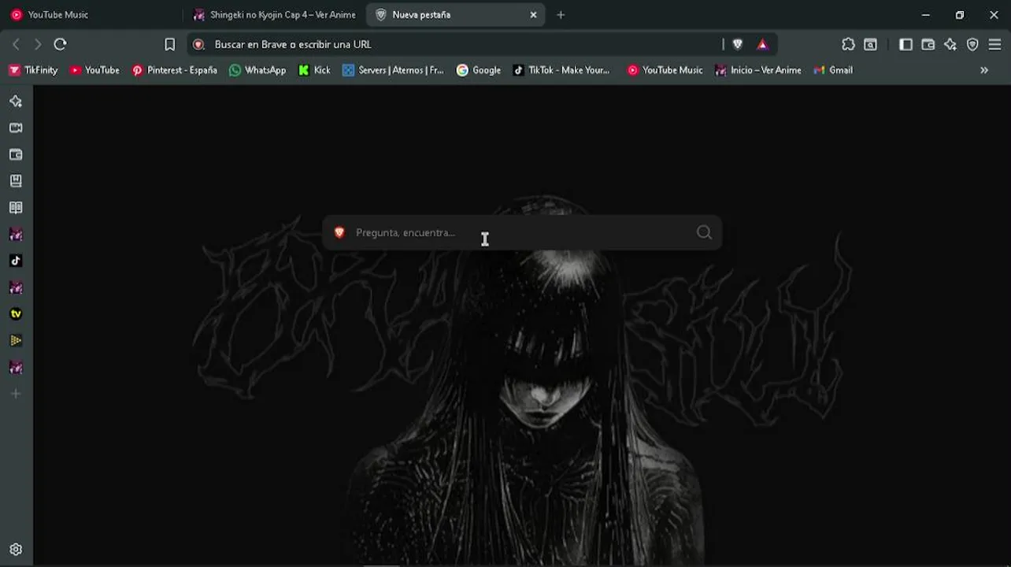Click the magnifier search button in search box
The height and width of the screenshot is (567, 1011).
tap(704, 232)
